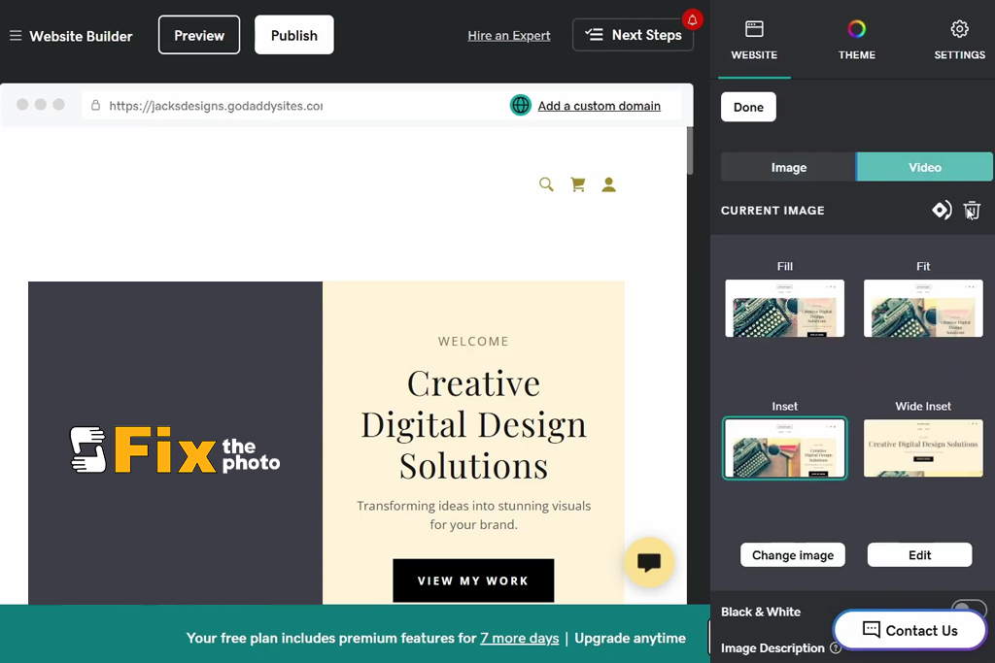This screenshot has height=663, width=995.
Task: Click the Change image button
Action: point(793,555)
